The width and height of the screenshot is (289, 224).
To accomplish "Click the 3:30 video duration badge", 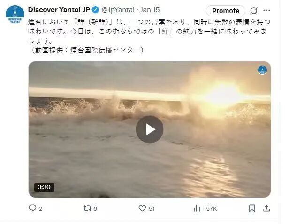I will 44,187.
